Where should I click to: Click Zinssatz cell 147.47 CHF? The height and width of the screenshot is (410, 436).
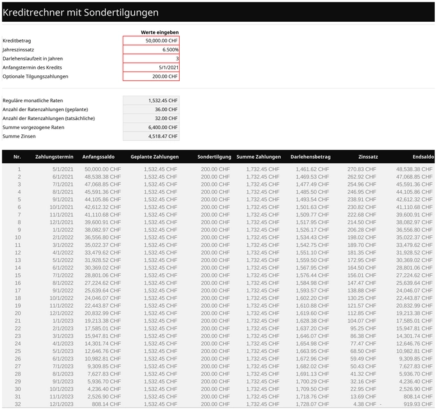pyautogui.click(x=362, y=283)
